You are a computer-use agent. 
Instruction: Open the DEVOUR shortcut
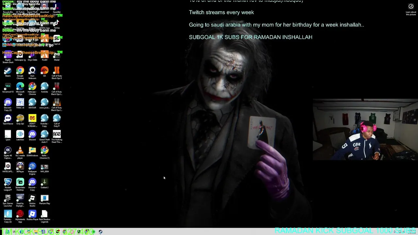click(x=32, y=104)
